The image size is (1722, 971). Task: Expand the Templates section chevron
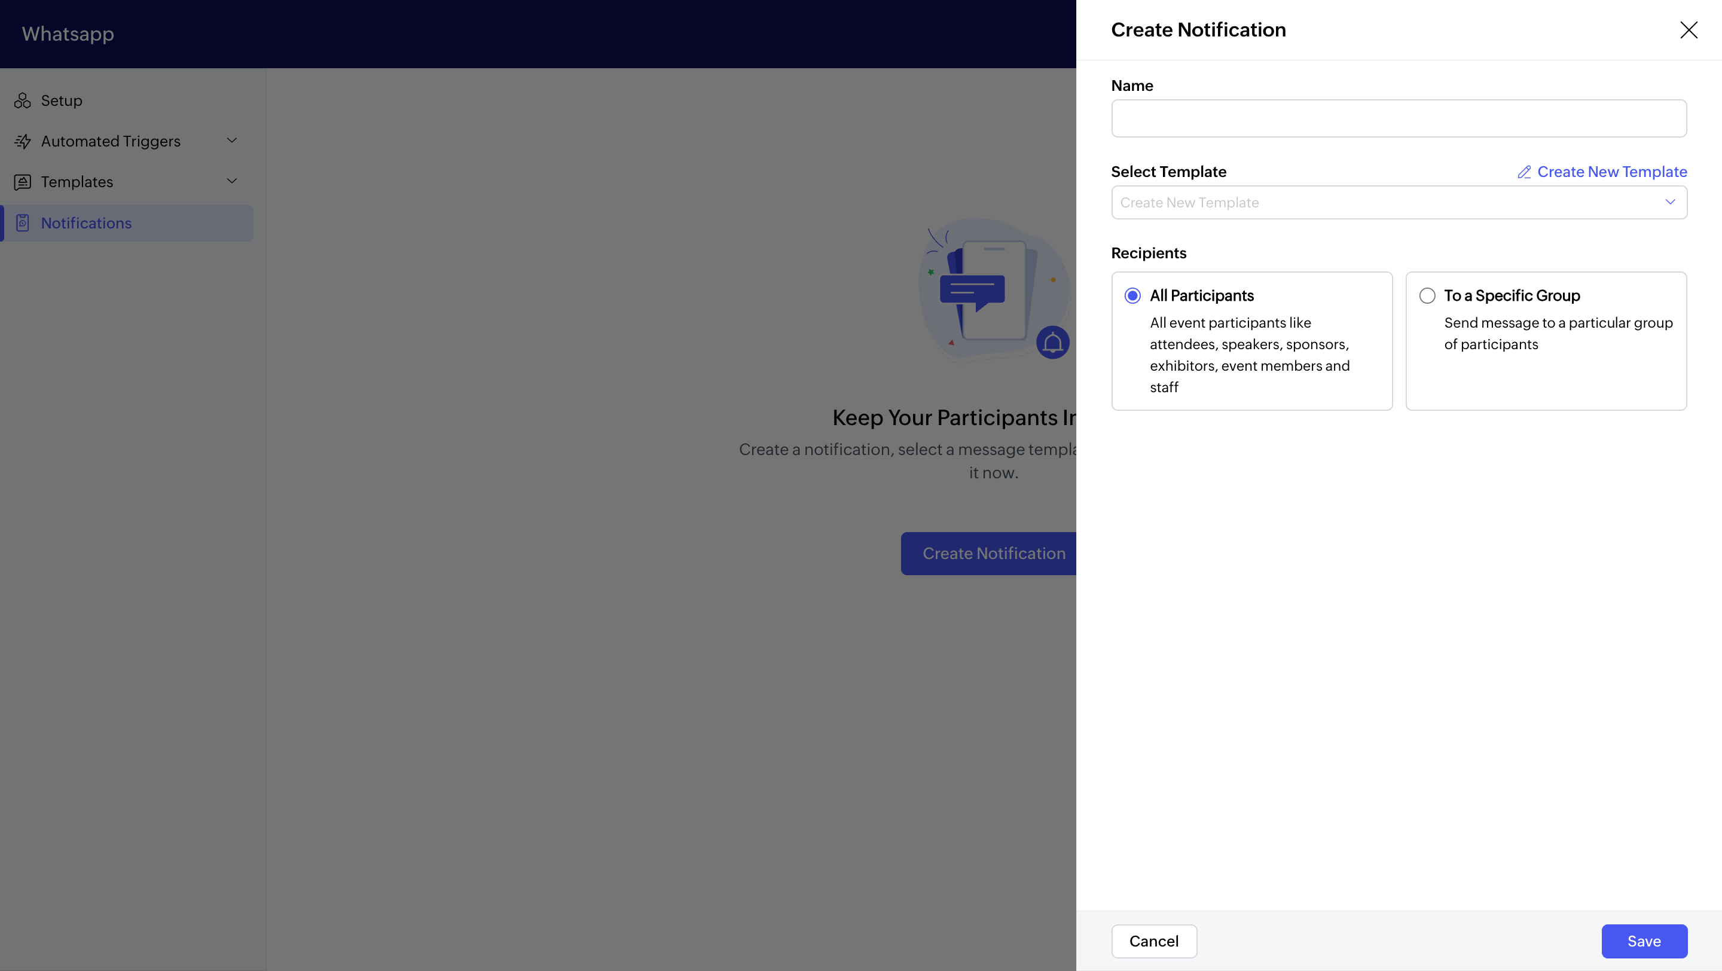[232, 181]
